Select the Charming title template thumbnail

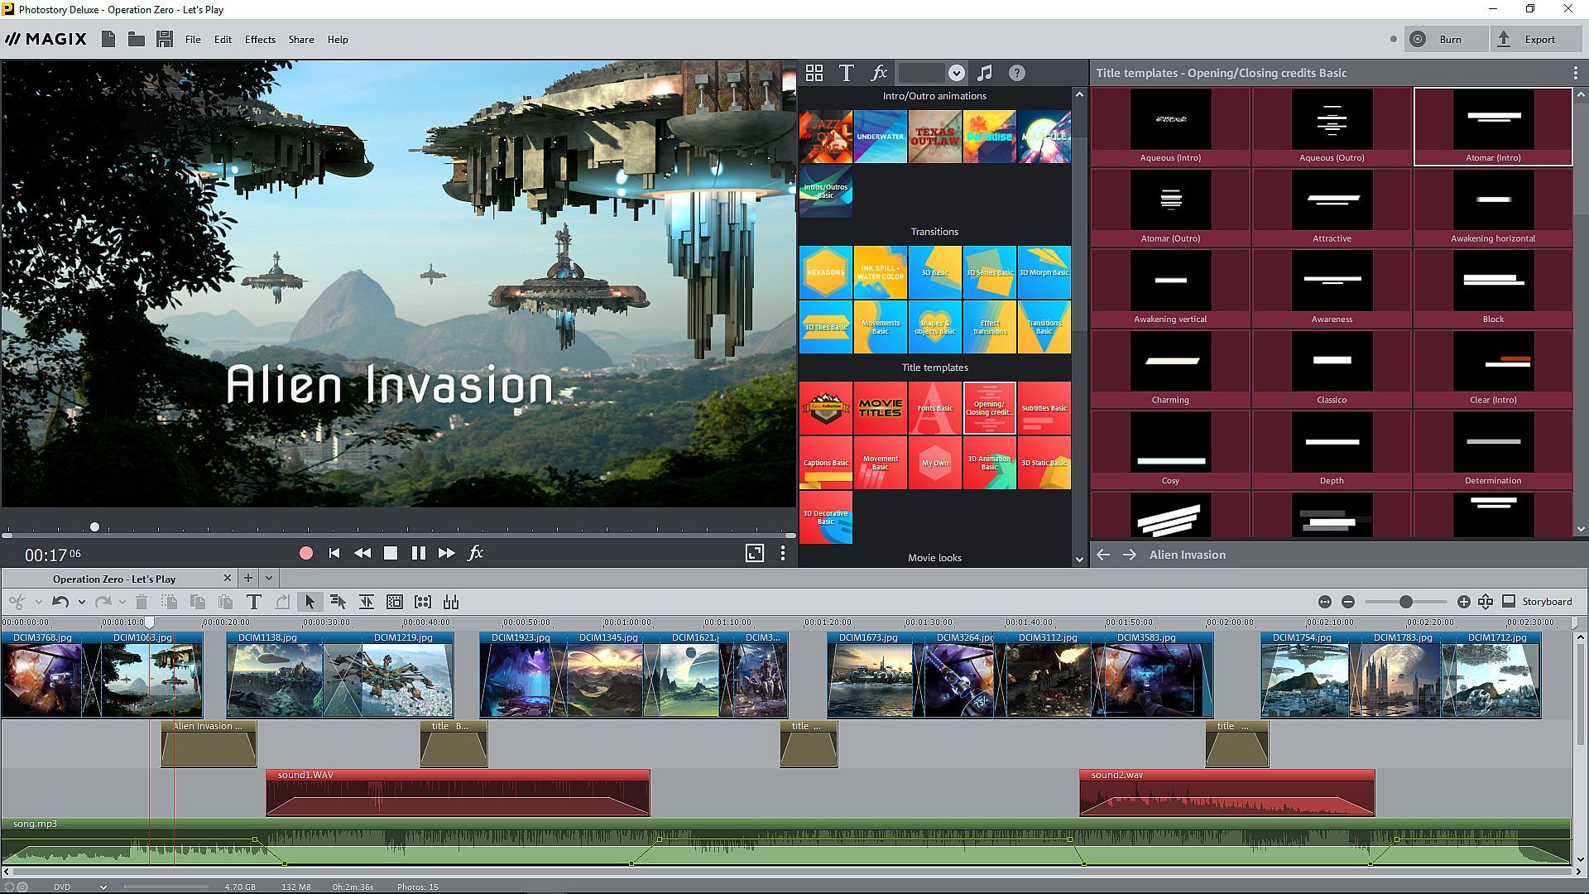pos(1170,363)
